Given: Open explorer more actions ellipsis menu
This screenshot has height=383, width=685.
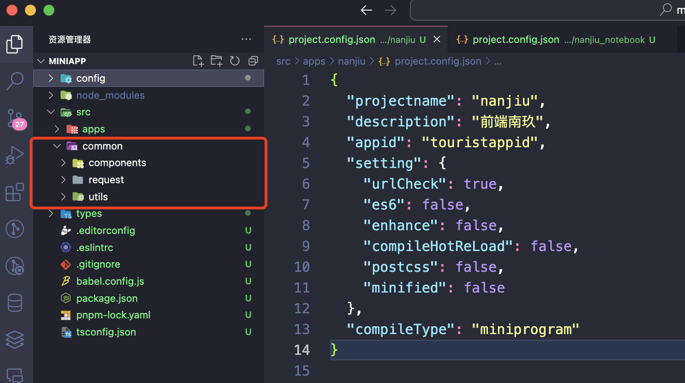Looking at the screenshot, I should [x=246, y=39].
